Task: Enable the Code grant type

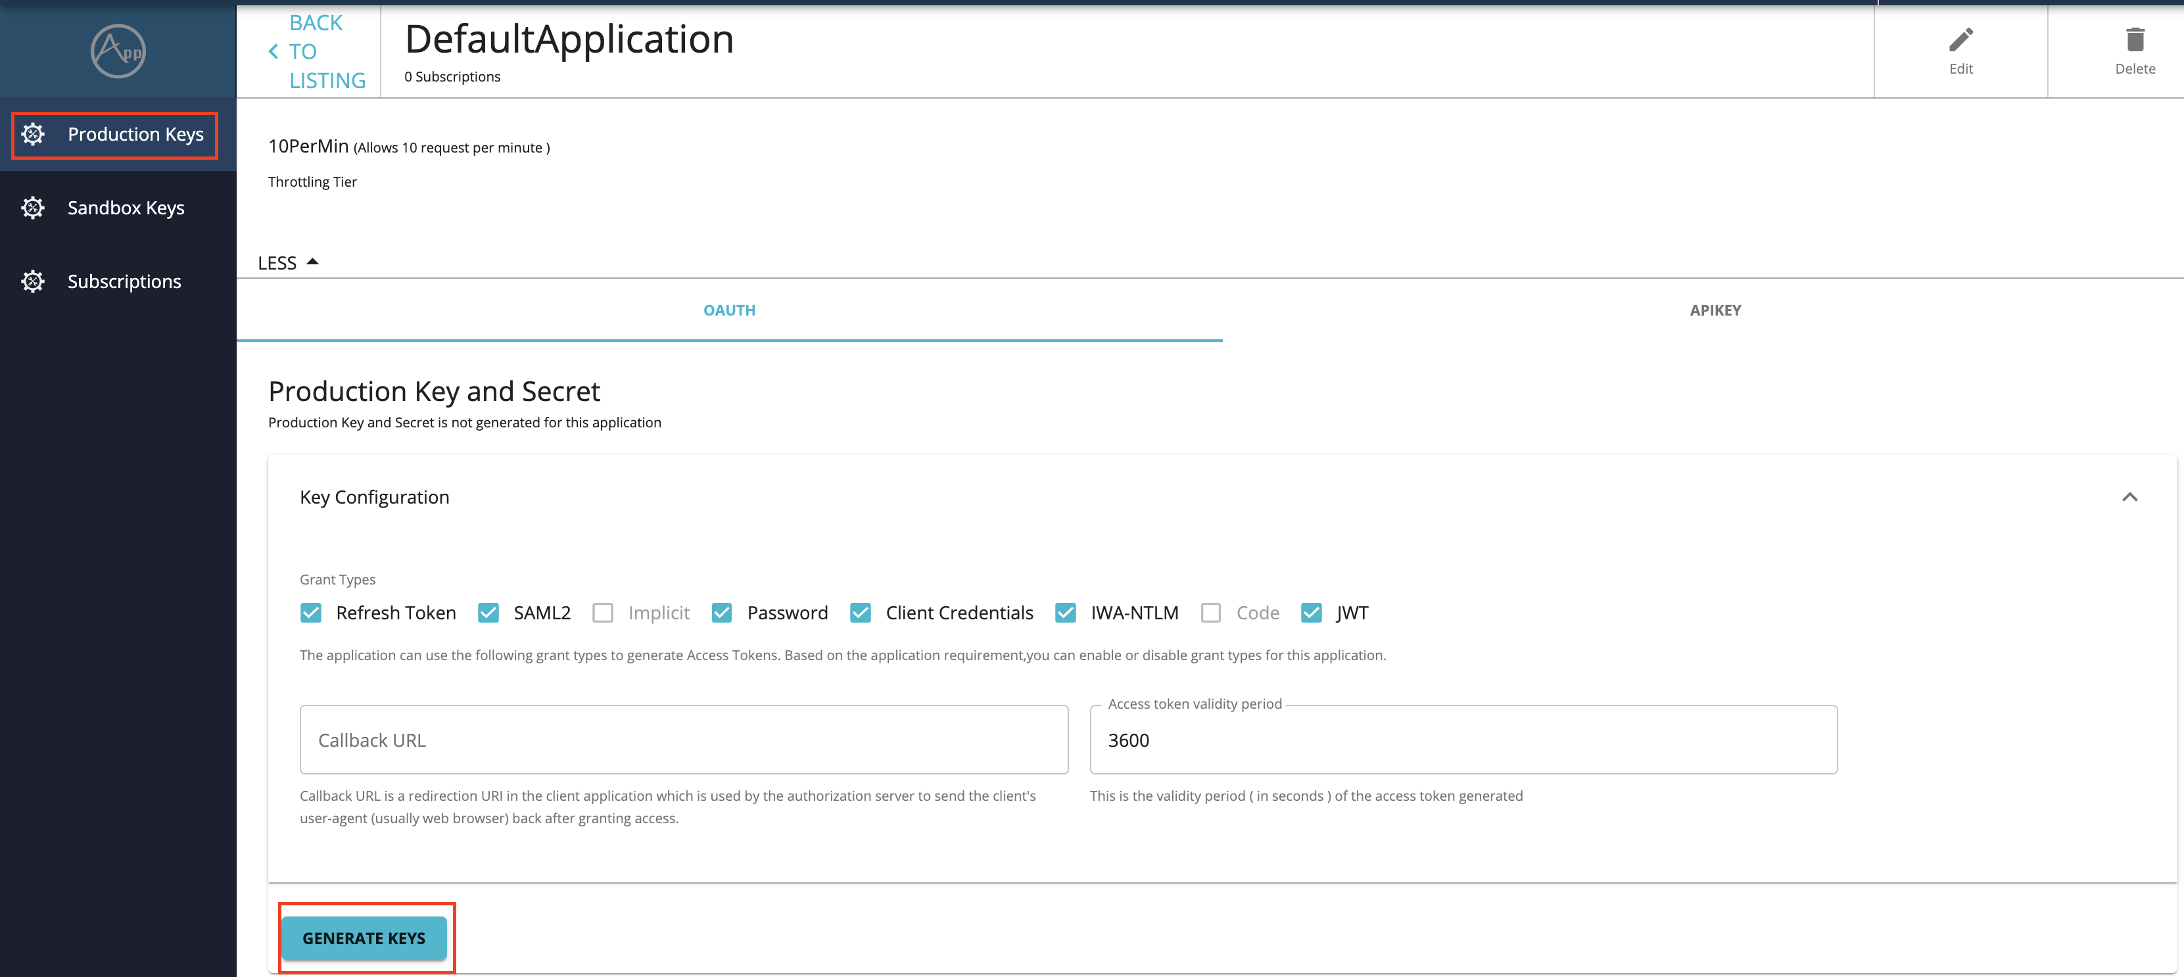Action: (x=1210, y=612)
